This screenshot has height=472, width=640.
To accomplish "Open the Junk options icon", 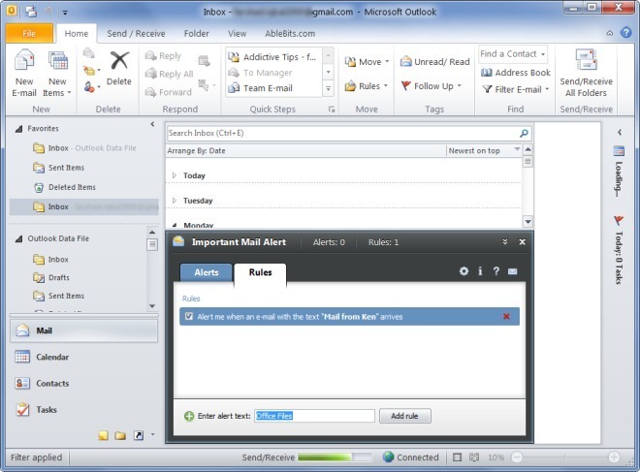I will (x=92, y=87).
